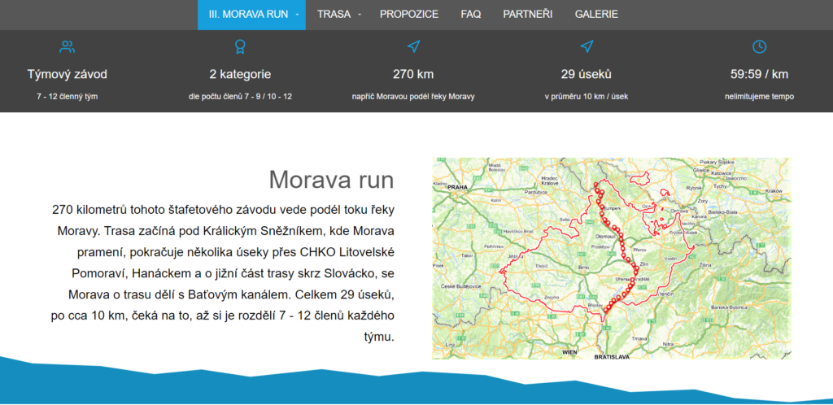Click the navigation arrow icon above 270 km

click(413, 46)
